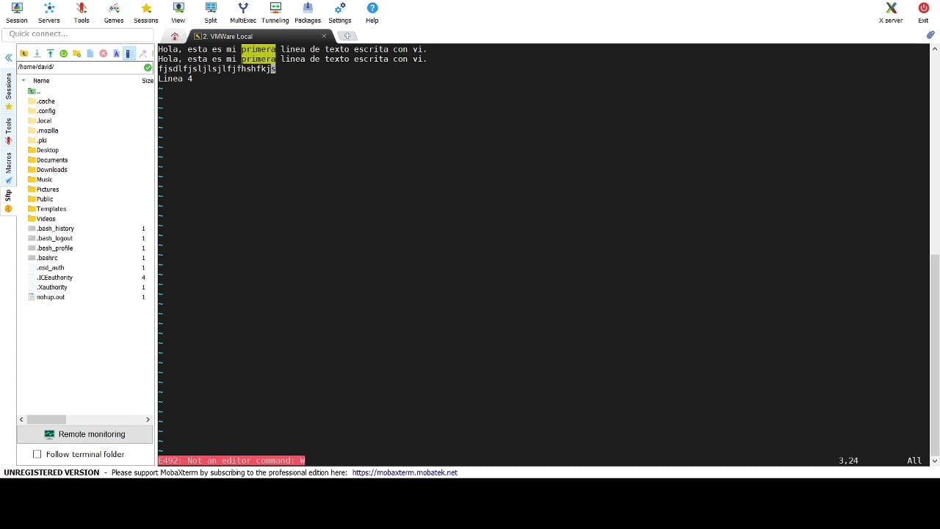Open MobaXterm Settings
This screenshot has height=529, width=940.
(x=339, y=11)
